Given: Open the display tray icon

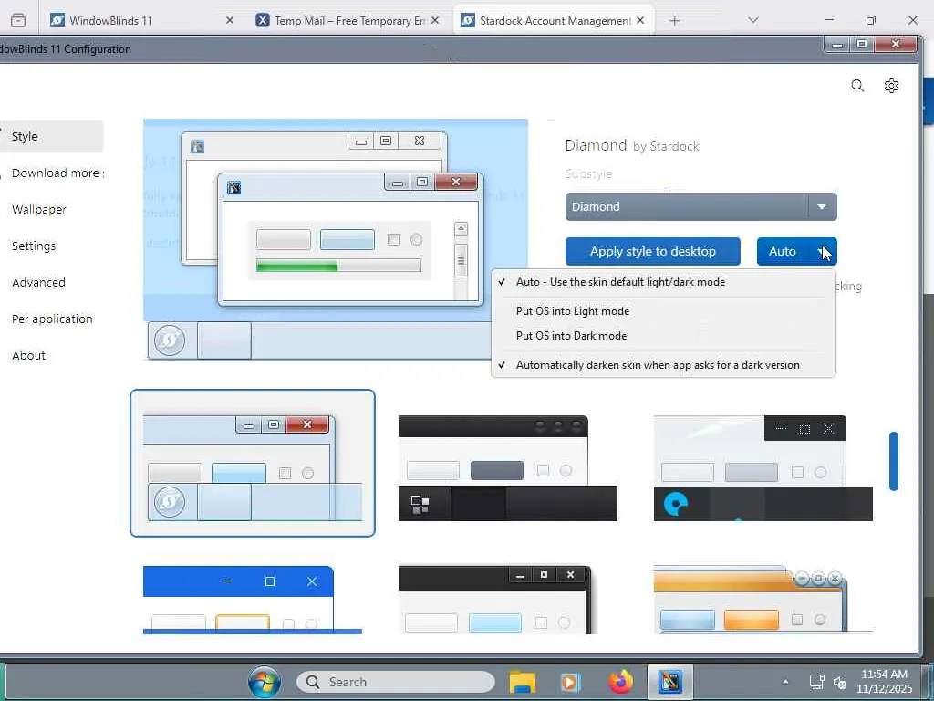Looking at the screenshot, I should click(816, 681).
